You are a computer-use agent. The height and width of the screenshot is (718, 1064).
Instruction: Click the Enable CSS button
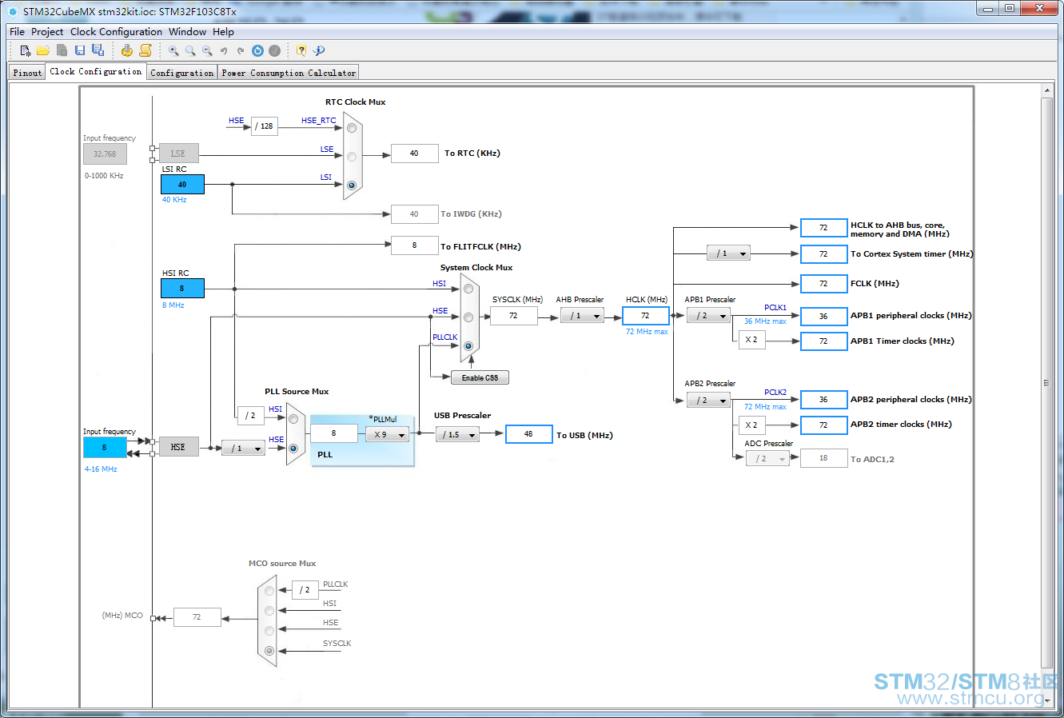click(x=480, y=377)
